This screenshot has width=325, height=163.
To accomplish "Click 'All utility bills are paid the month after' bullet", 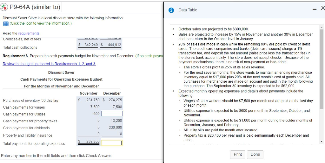I will 221,130.
